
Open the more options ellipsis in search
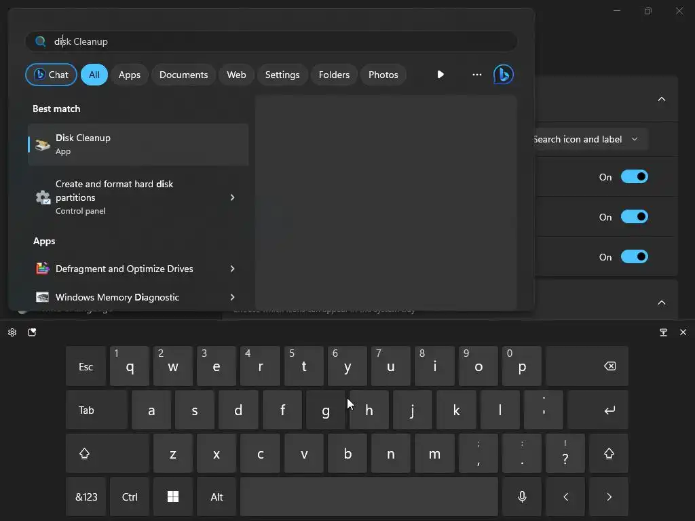477,75
